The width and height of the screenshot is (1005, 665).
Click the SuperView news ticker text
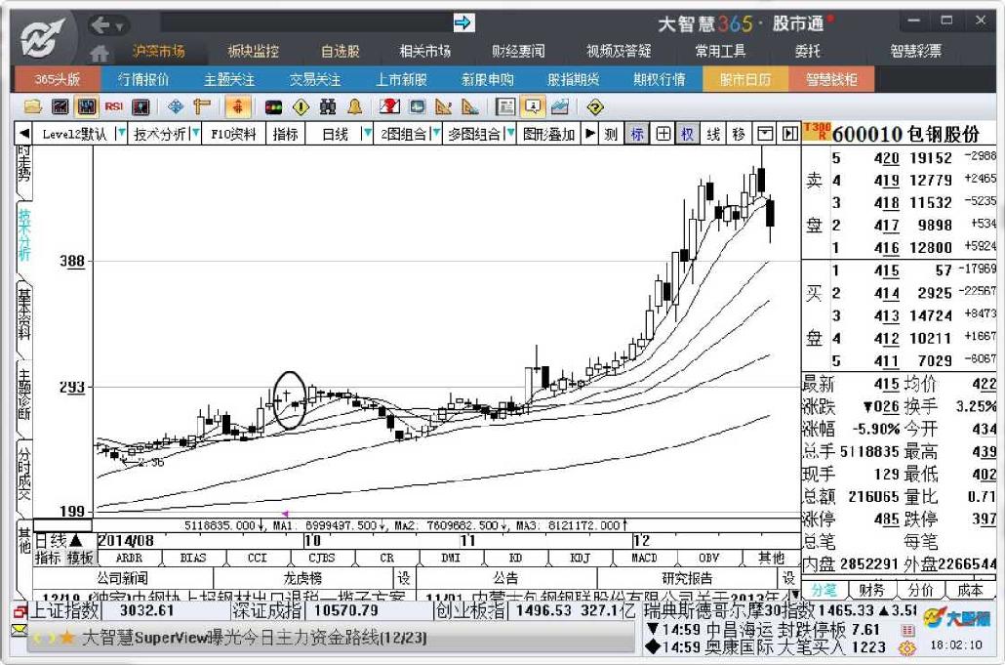click(255, 638)
